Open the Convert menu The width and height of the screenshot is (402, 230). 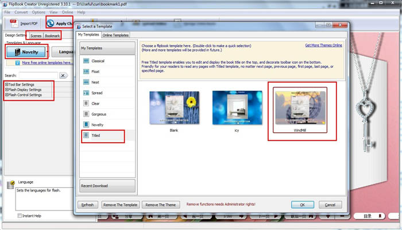(21, 12)
